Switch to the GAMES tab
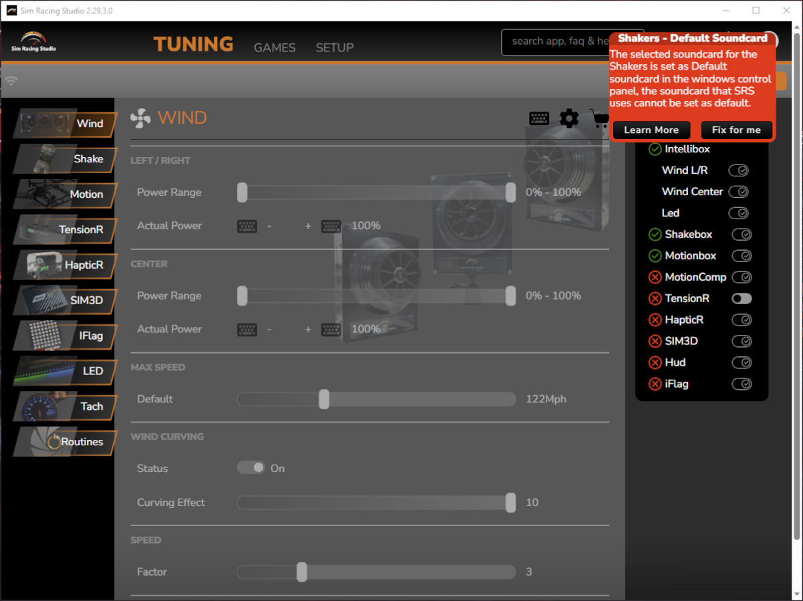Screen dimensions: 803x601 [x=275, y=48]
